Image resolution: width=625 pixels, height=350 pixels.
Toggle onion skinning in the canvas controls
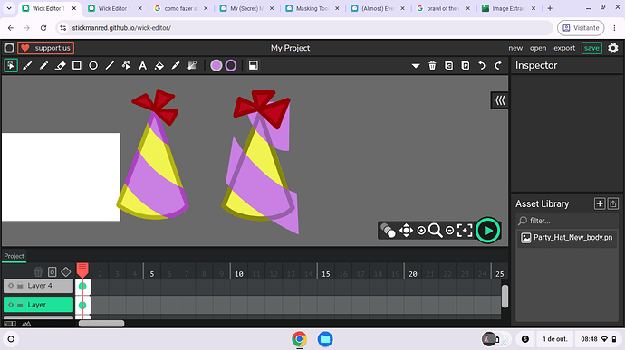coord(388,230)
